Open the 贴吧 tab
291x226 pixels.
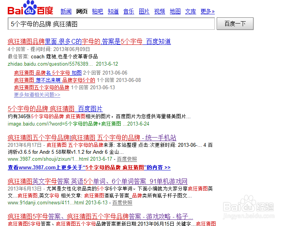pos(98,12)
